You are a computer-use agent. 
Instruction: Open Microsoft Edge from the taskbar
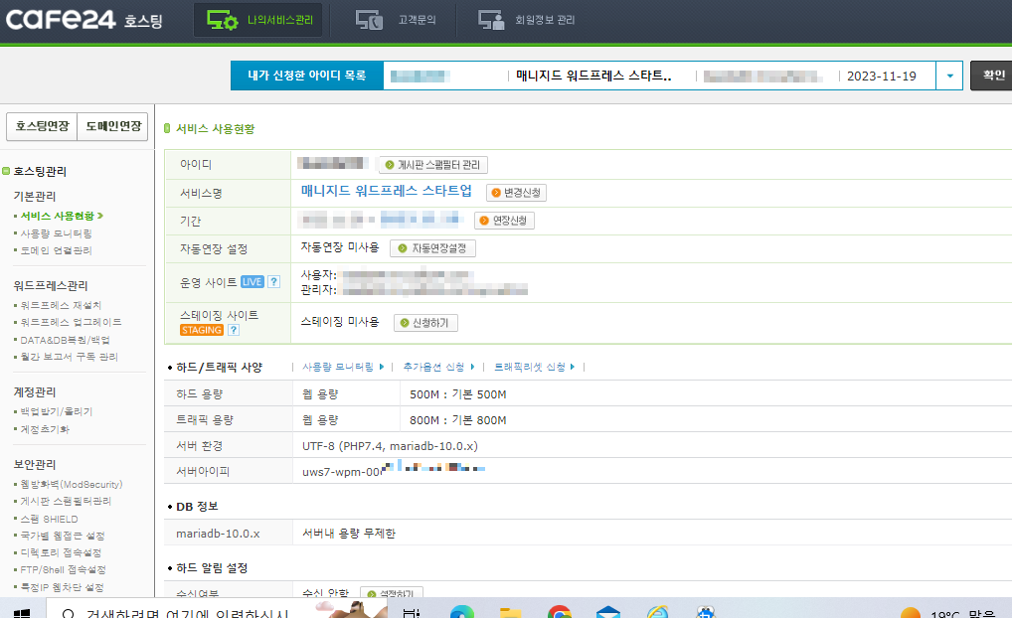[462, 612]
